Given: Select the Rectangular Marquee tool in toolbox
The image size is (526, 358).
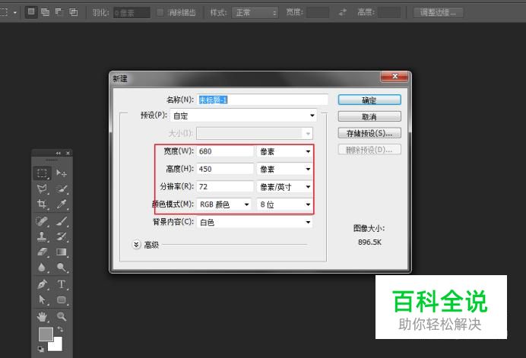Looking at the screenshot, I should click(42, 173).
